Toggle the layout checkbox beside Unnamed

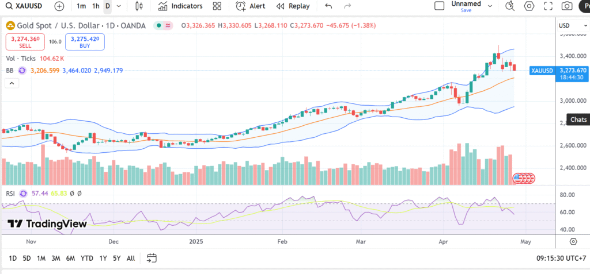click(x=439, y=6)
